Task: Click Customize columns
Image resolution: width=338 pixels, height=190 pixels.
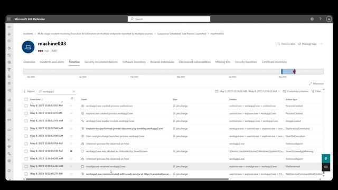Action: point(296,91)
